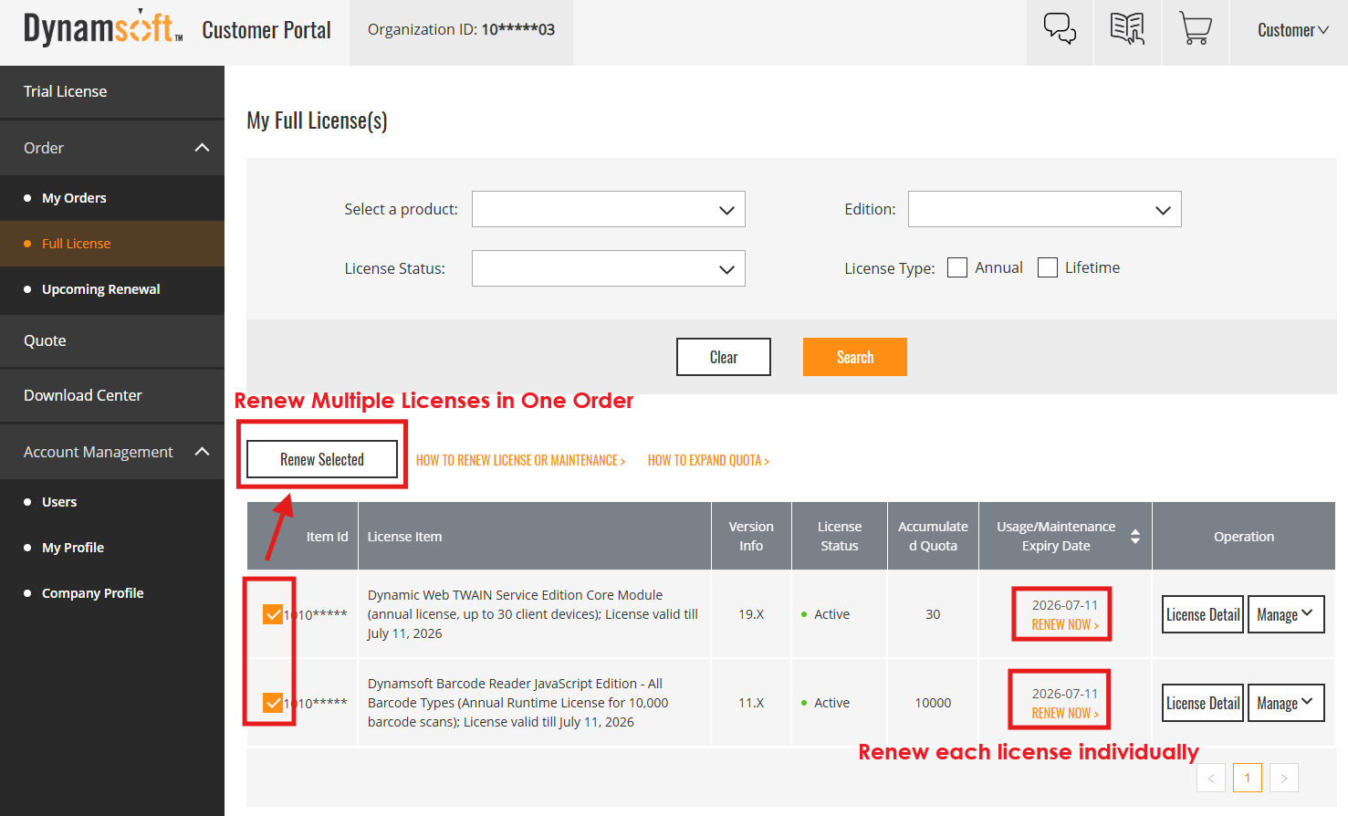Go to My Orders
This screenshot has height=816, width=1348.
(x=74, y=197)
